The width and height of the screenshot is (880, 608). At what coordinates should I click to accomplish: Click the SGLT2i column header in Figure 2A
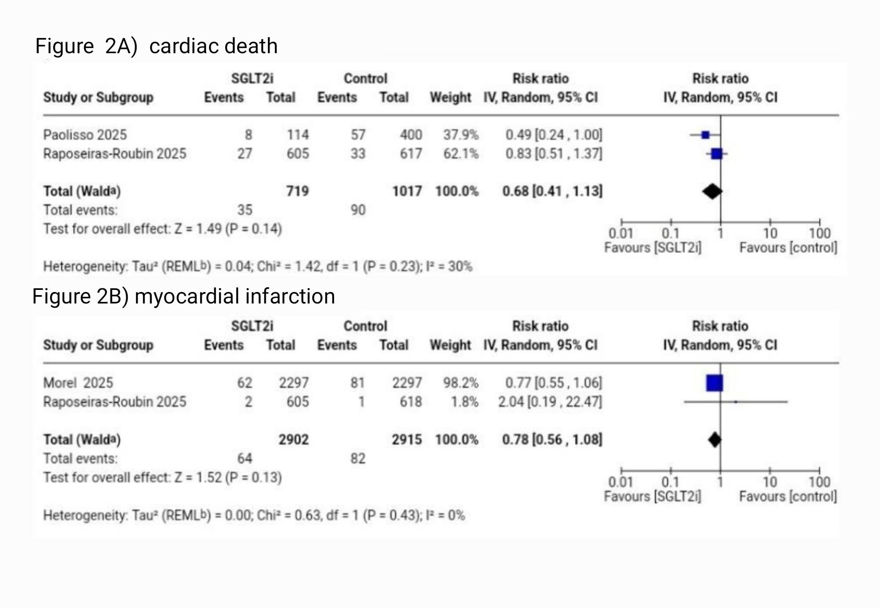(x=252, y=79)
